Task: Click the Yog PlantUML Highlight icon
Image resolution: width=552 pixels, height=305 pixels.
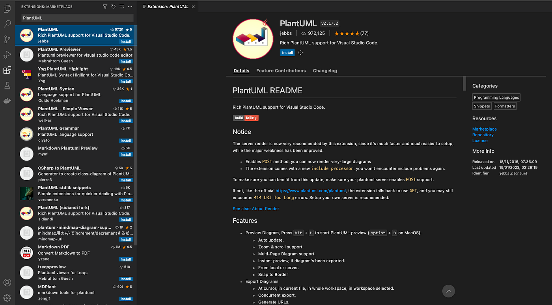Action: (x=26, y=74)
